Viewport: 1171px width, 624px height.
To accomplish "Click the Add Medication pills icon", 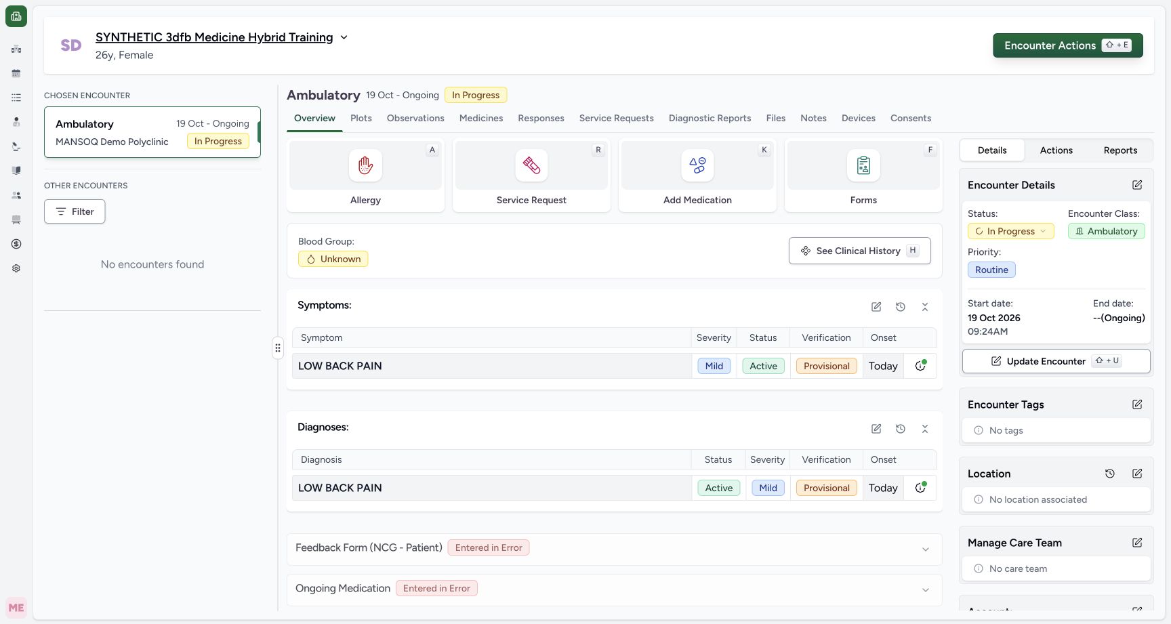I will click(x=697, y=165).
